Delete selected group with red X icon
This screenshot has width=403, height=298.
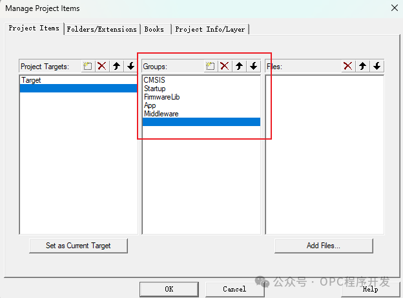click(225, 67)
